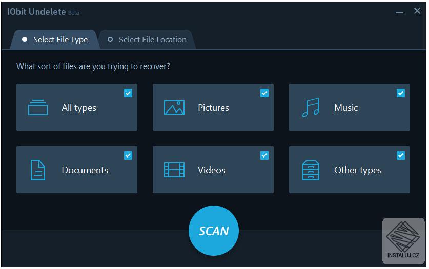This screenshot has width=429, height=269.
Task: Click 'What sort of files' prompt text
Action: pyautogui.click(x=93, y=66)
